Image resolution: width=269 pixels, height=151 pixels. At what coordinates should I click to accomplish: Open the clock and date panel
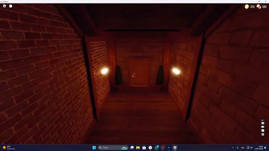pyautogui.click(x=259, y=148)
